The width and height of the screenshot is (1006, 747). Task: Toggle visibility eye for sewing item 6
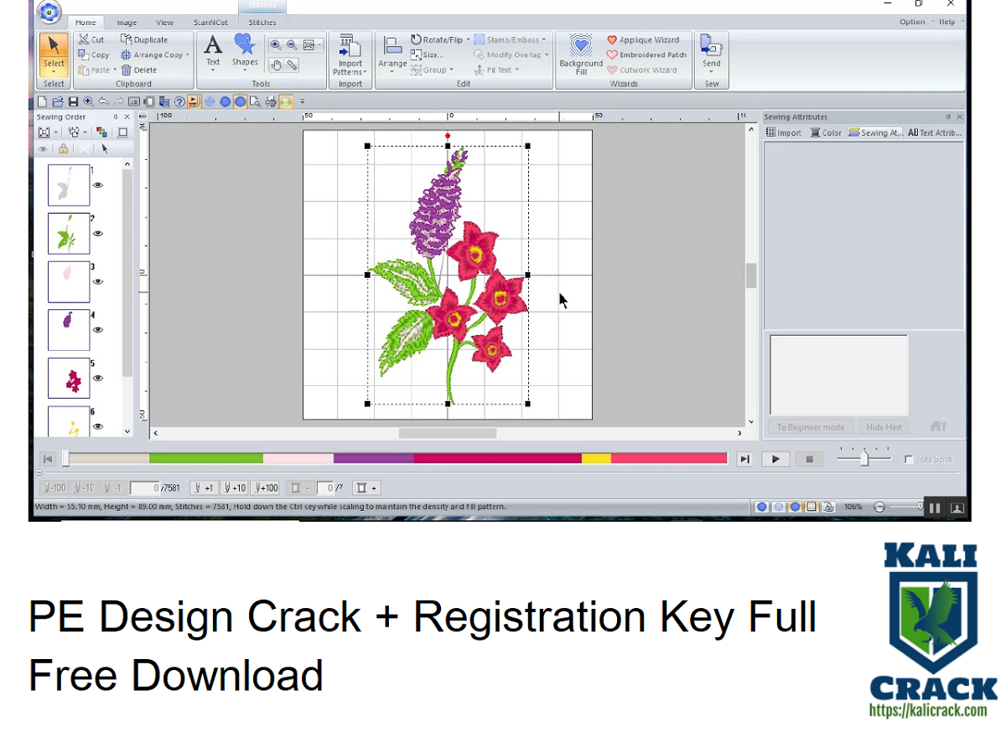98,426
